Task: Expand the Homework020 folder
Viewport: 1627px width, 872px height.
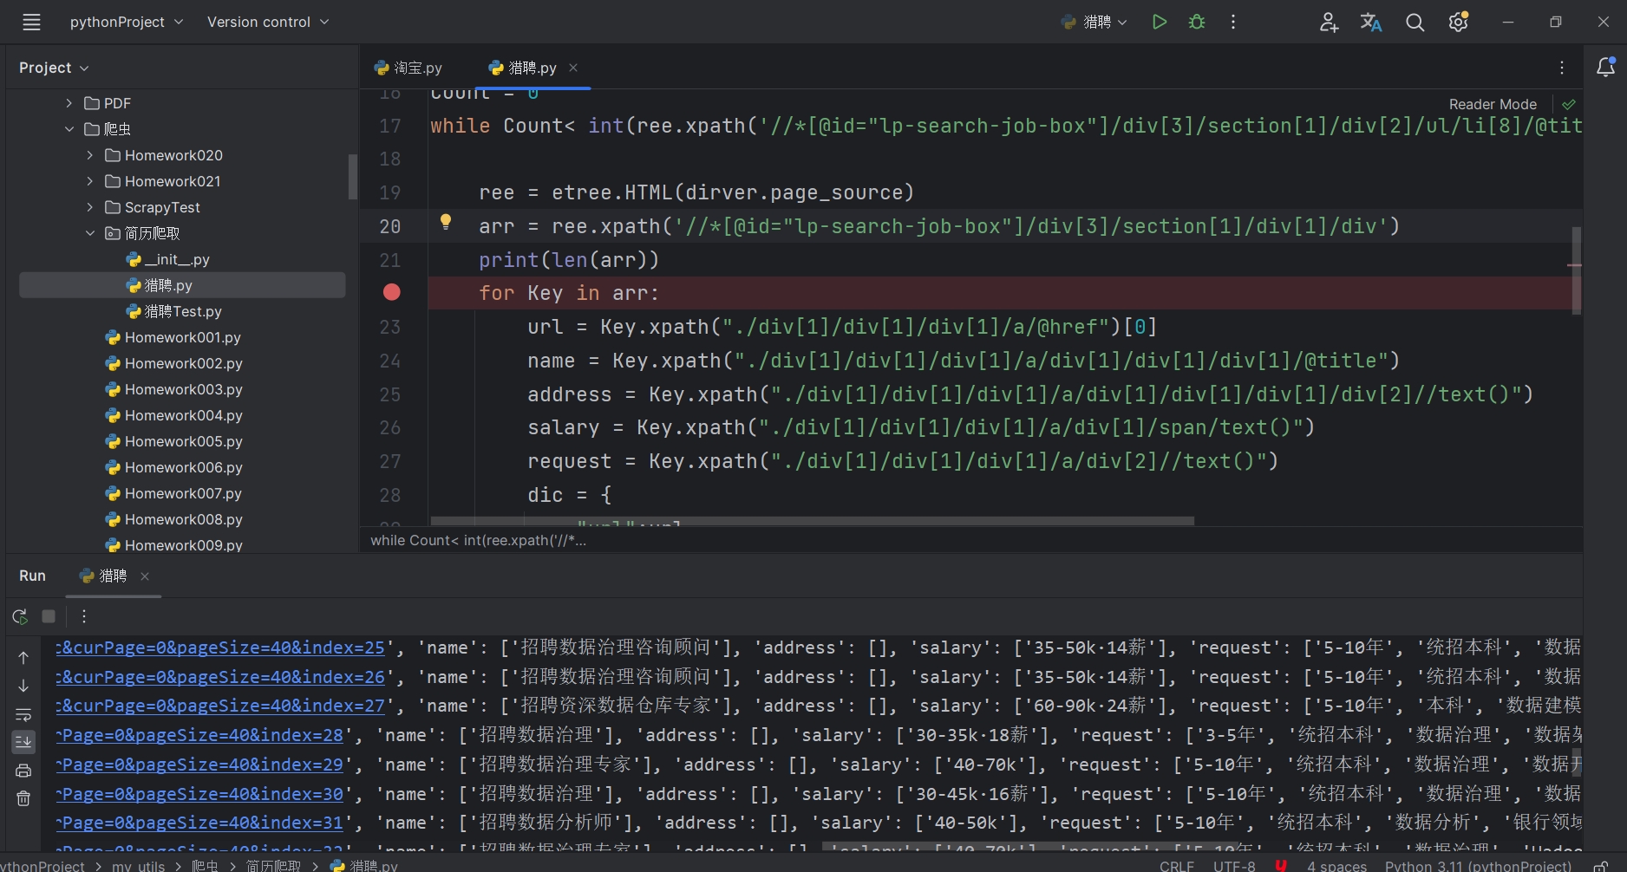Action: tap(90, 155)
